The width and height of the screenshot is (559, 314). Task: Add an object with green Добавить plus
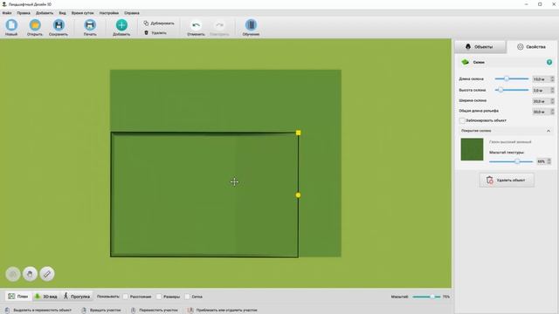click(121, 25)
